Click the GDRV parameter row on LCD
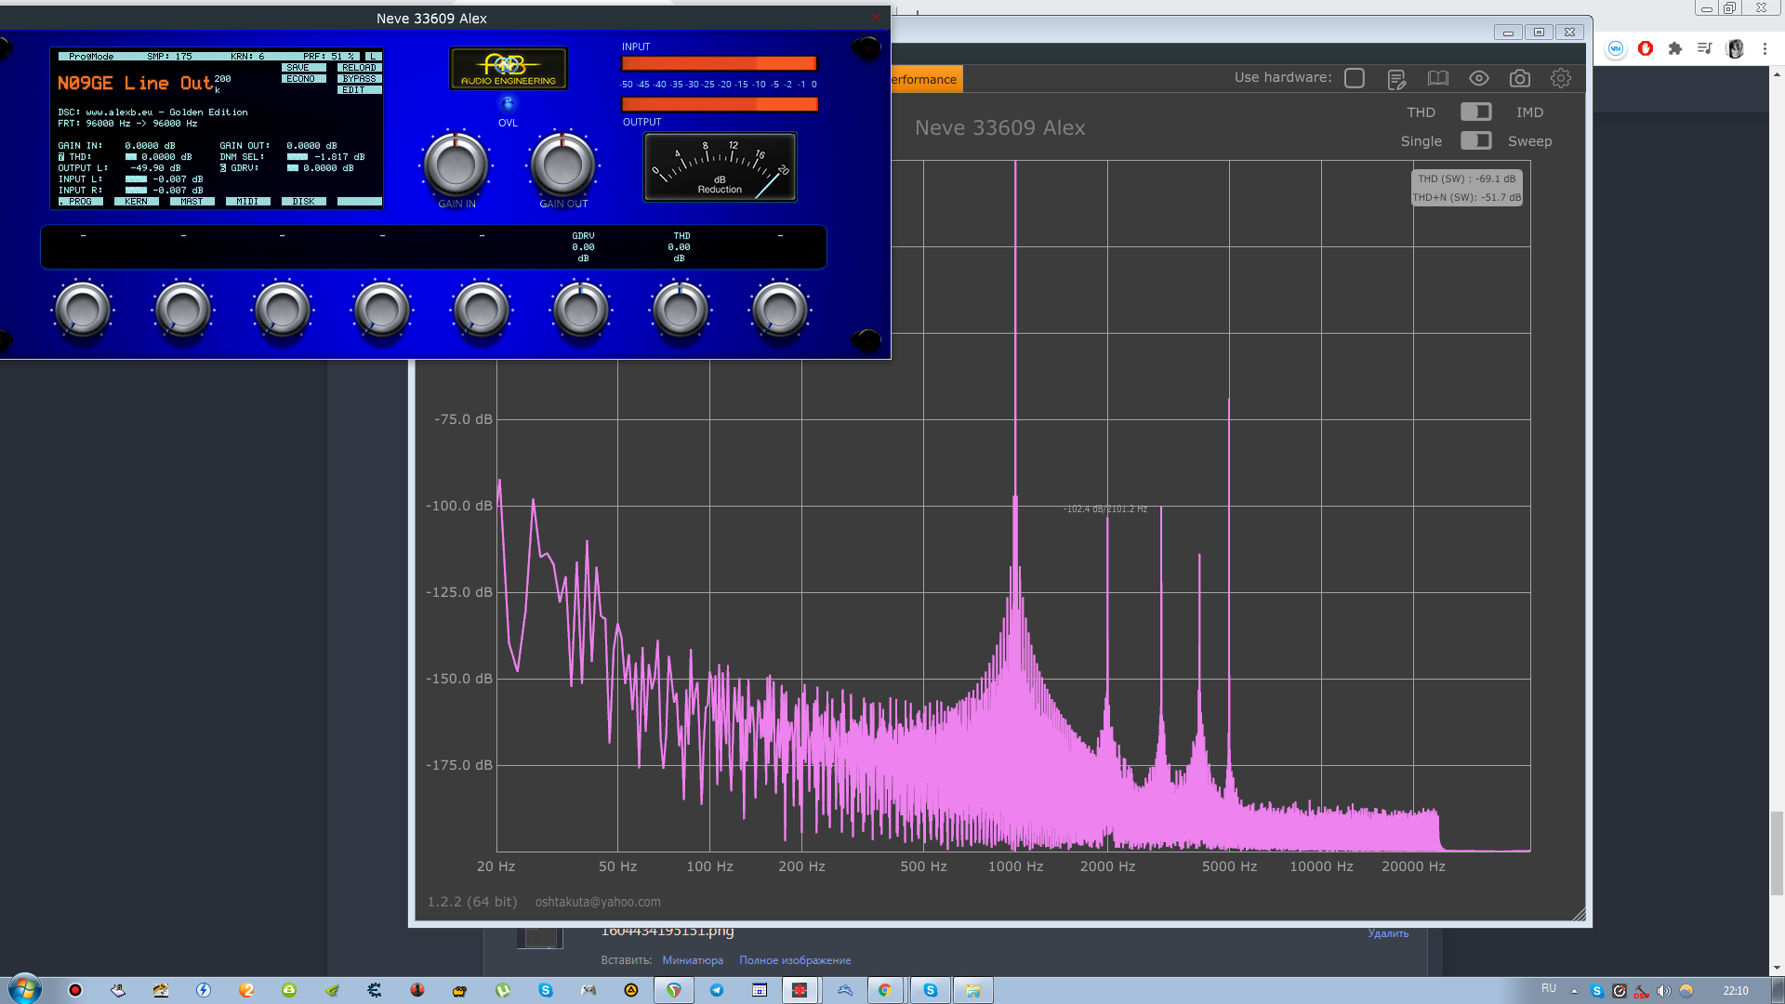 pos(288,168)
